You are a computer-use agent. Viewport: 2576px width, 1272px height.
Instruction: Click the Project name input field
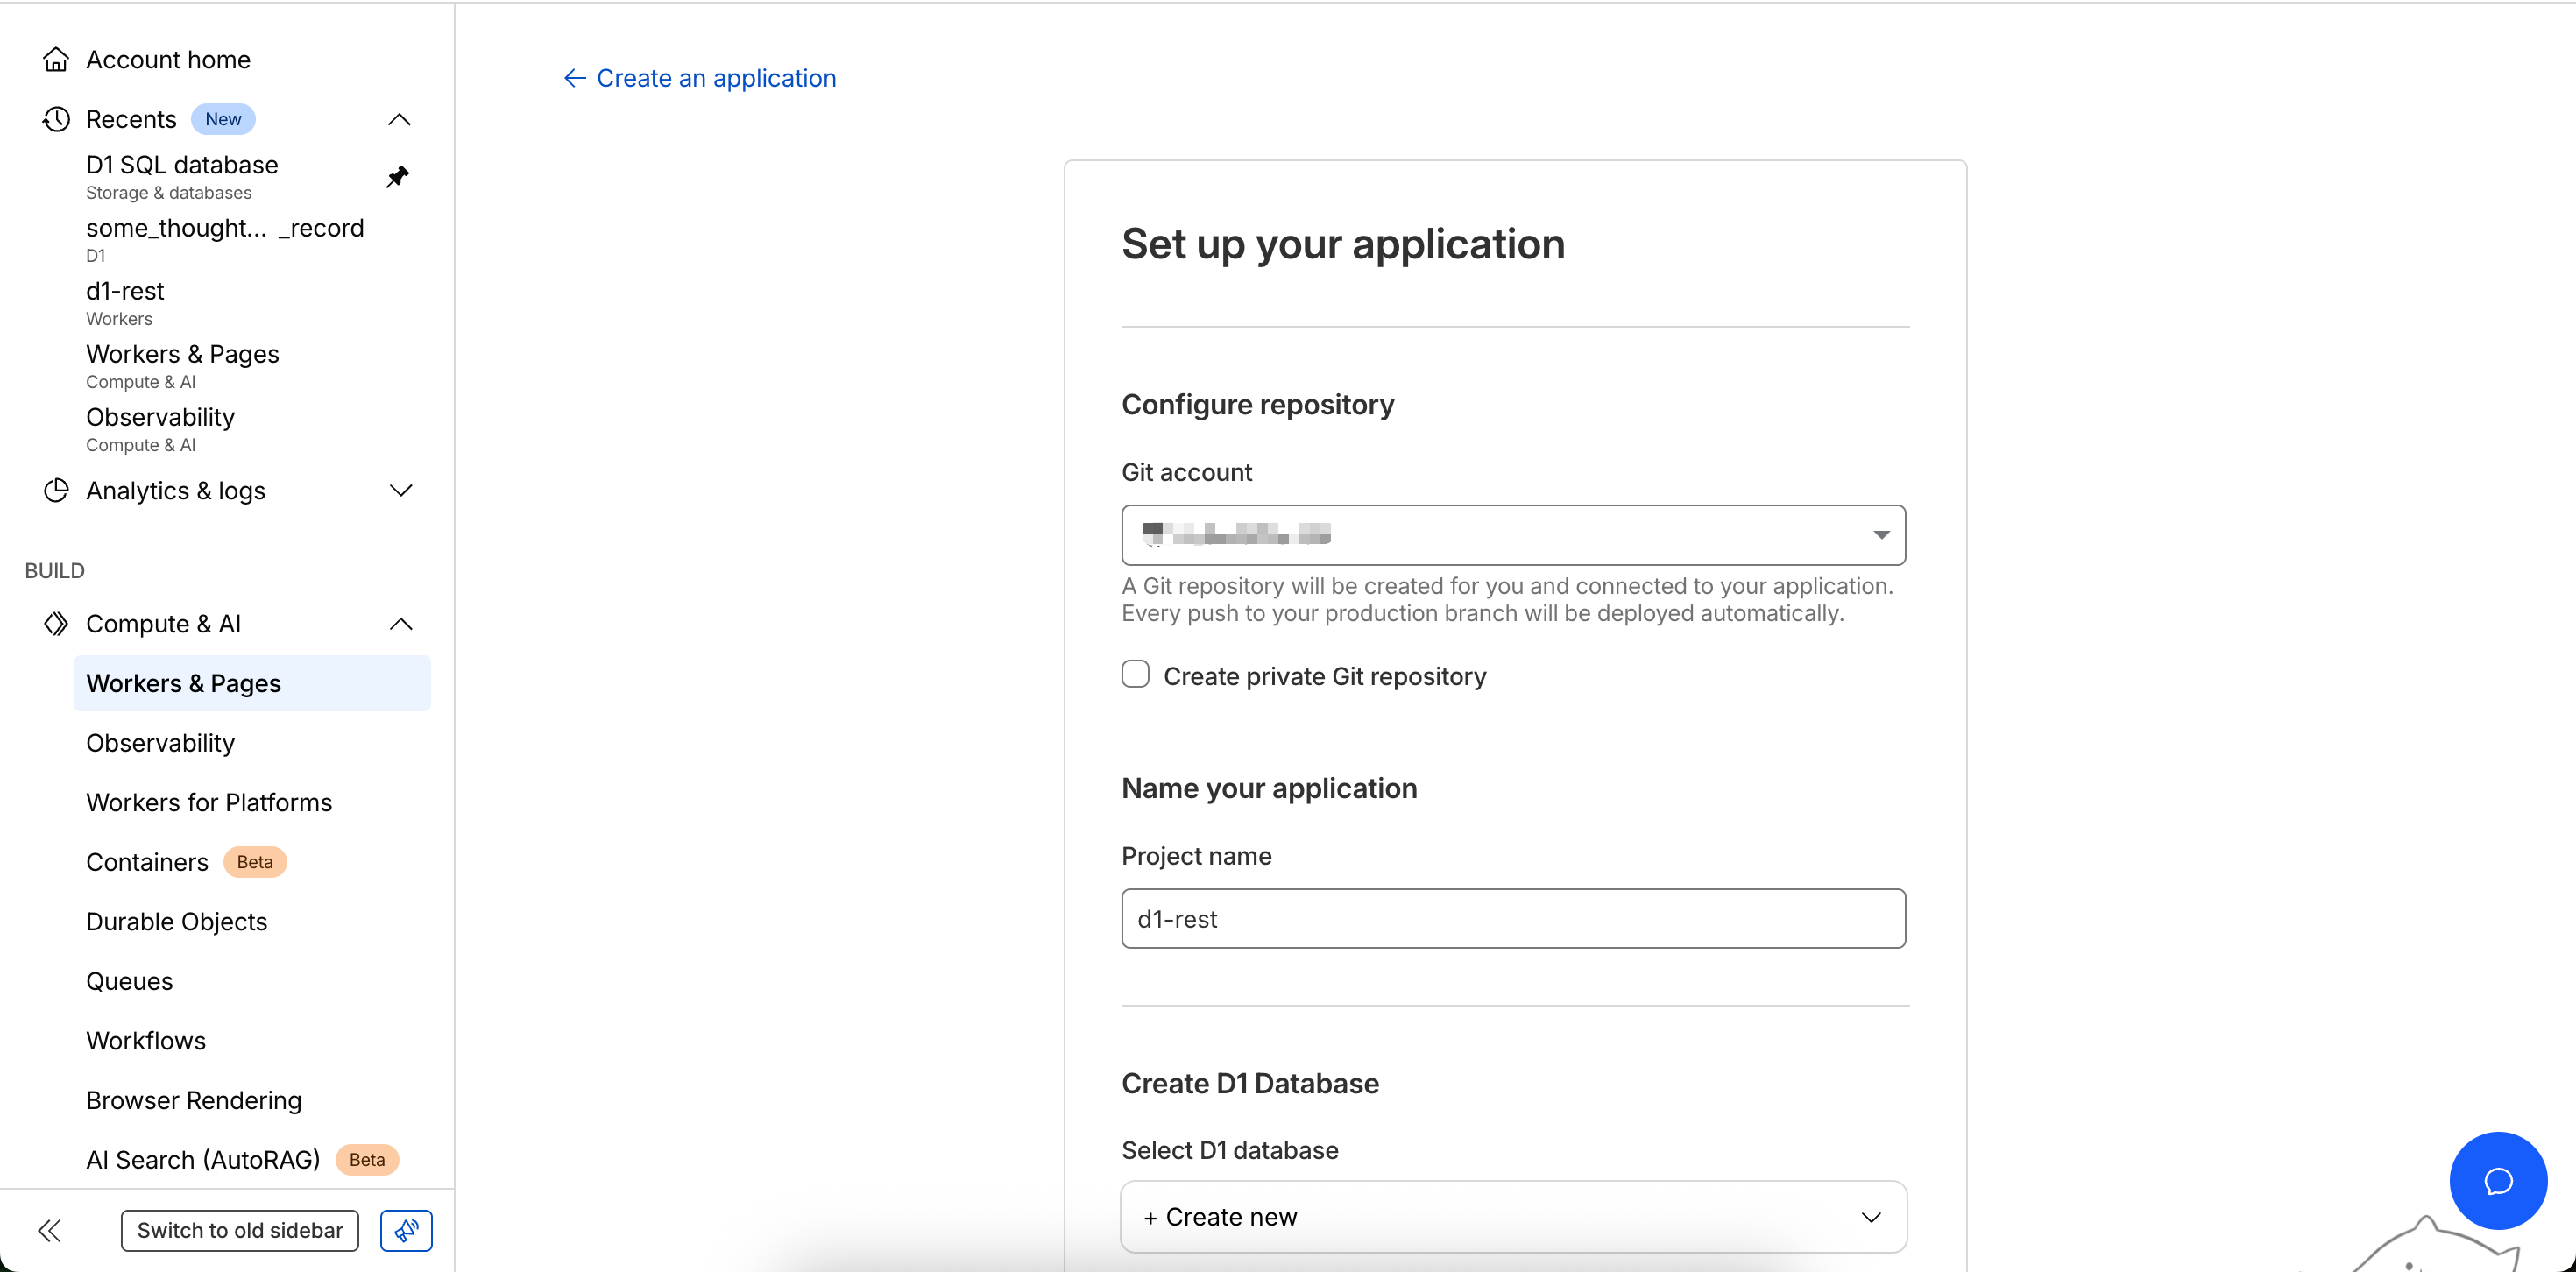[x=1513, y=918]
